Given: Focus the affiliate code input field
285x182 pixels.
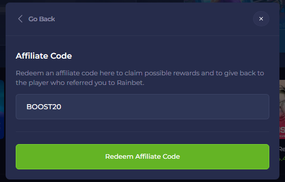Looking at the screenshot, I should pos(142,107).
